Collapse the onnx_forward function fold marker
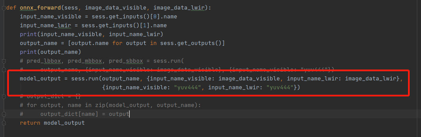 point(3,8)
